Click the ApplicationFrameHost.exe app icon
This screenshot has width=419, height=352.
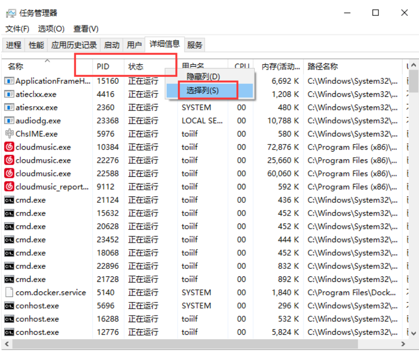pyautogui.click(x=10, y=81)
